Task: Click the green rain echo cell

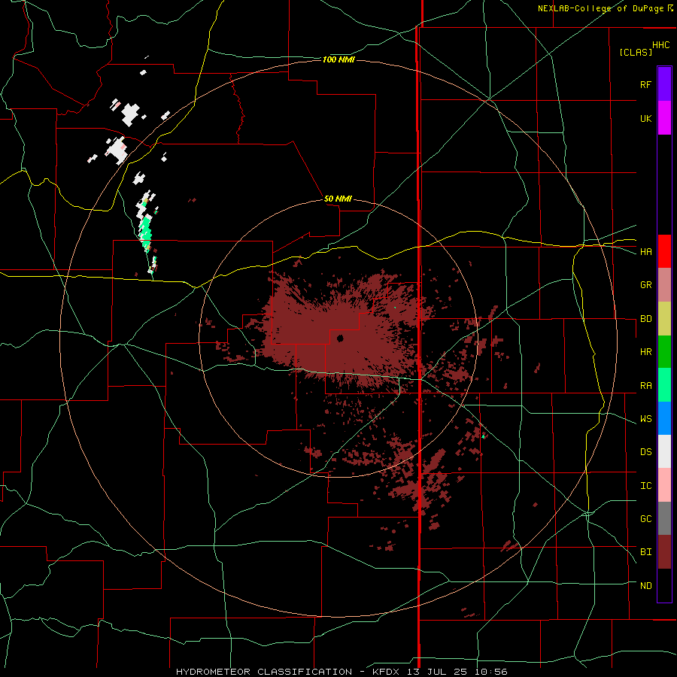Action: [x=145, y=233]
